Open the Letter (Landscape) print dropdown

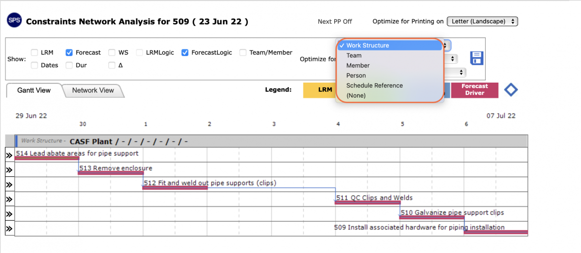[x=482, y=21]
